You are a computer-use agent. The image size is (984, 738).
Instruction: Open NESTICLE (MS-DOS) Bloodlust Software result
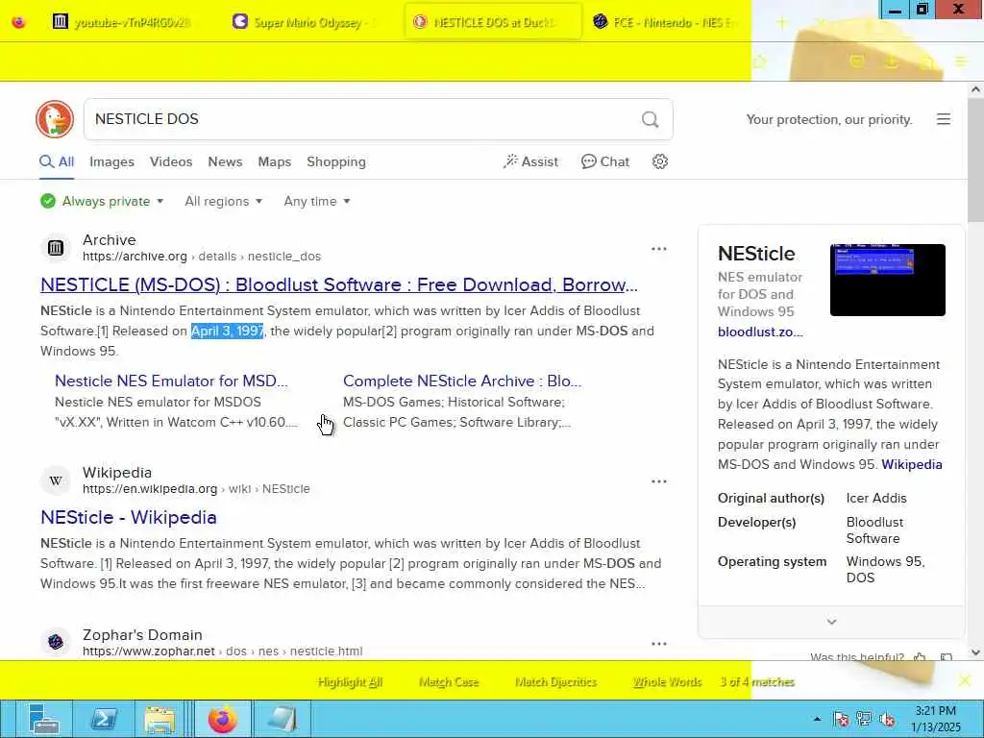pos(339,284)
